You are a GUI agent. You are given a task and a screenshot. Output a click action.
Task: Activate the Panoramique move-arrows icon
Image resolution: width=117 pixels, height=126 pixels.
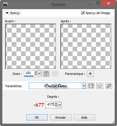90,74
